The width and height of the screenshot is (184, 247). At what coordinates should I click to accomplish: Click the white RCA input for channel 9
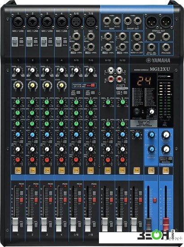point(111,71)
